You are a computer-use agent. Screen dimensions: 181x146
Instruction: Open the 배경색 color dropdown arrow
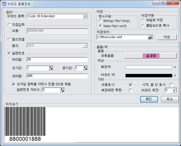click(175, 67)
